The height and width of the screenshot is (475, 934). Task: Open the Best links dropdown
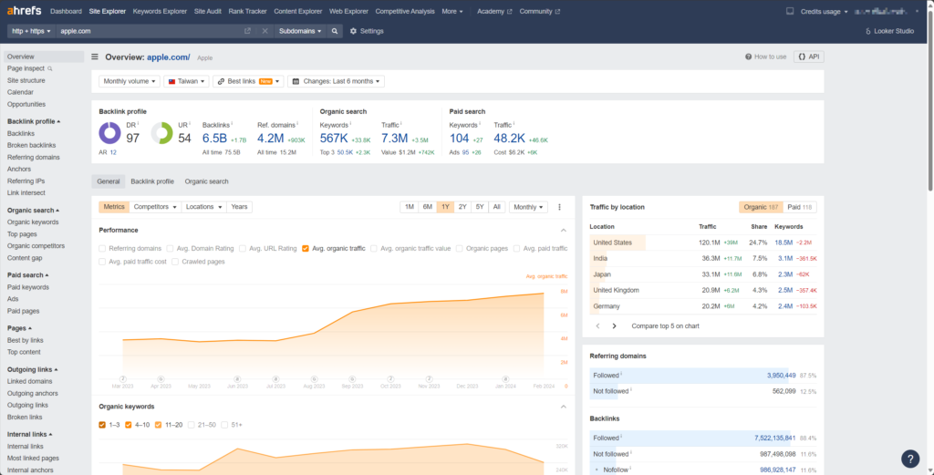coord(248,81)
